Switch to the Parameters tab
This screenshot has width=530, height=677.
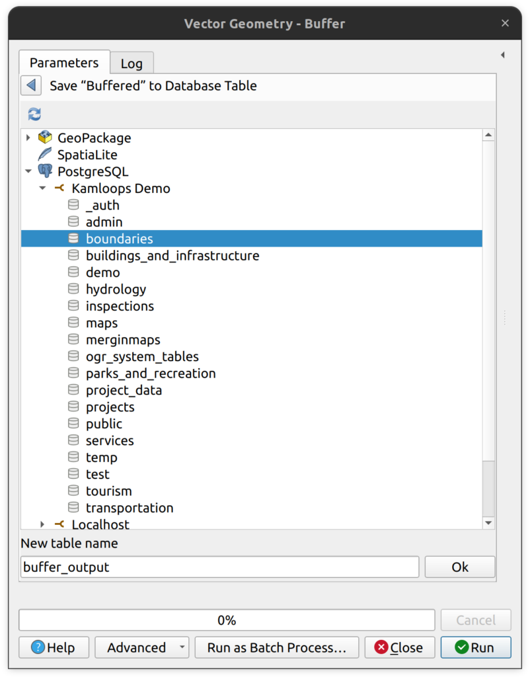click(x=64, y=63)
